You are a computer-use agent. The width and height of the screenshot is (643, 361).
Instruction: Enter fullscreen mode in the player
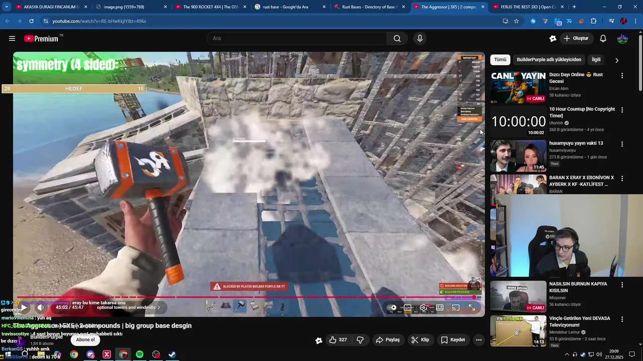coord(472,308)
